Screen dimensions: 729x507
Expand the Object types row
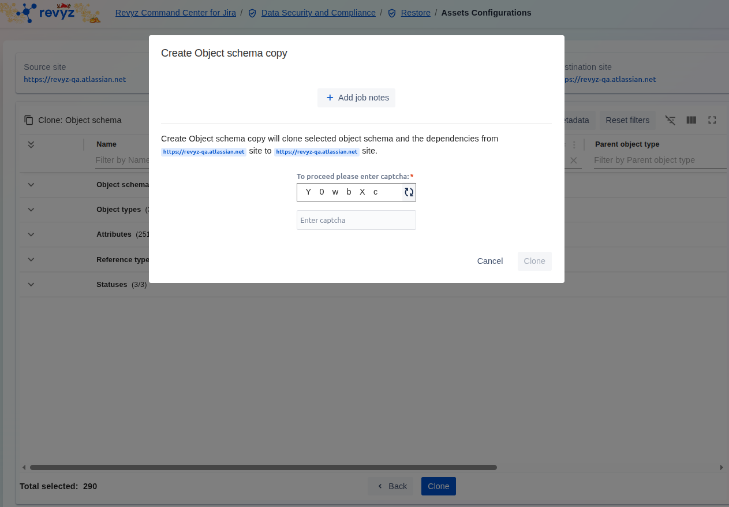point(31,210)
